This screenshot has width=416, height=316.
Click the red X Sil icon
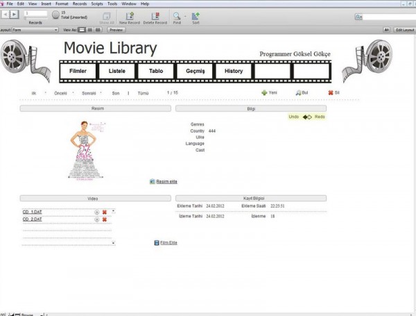(331, 92)
